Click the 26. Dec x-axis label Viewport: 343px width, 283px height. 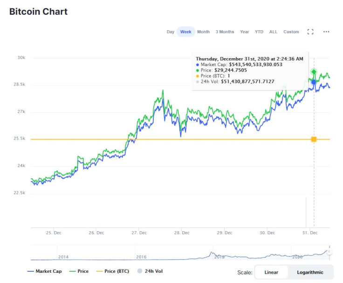[x=96, y=233]
